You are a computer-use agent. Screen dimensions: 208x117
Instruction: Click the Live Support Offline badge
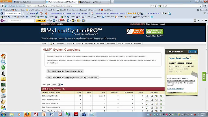(x=155, y=32)
